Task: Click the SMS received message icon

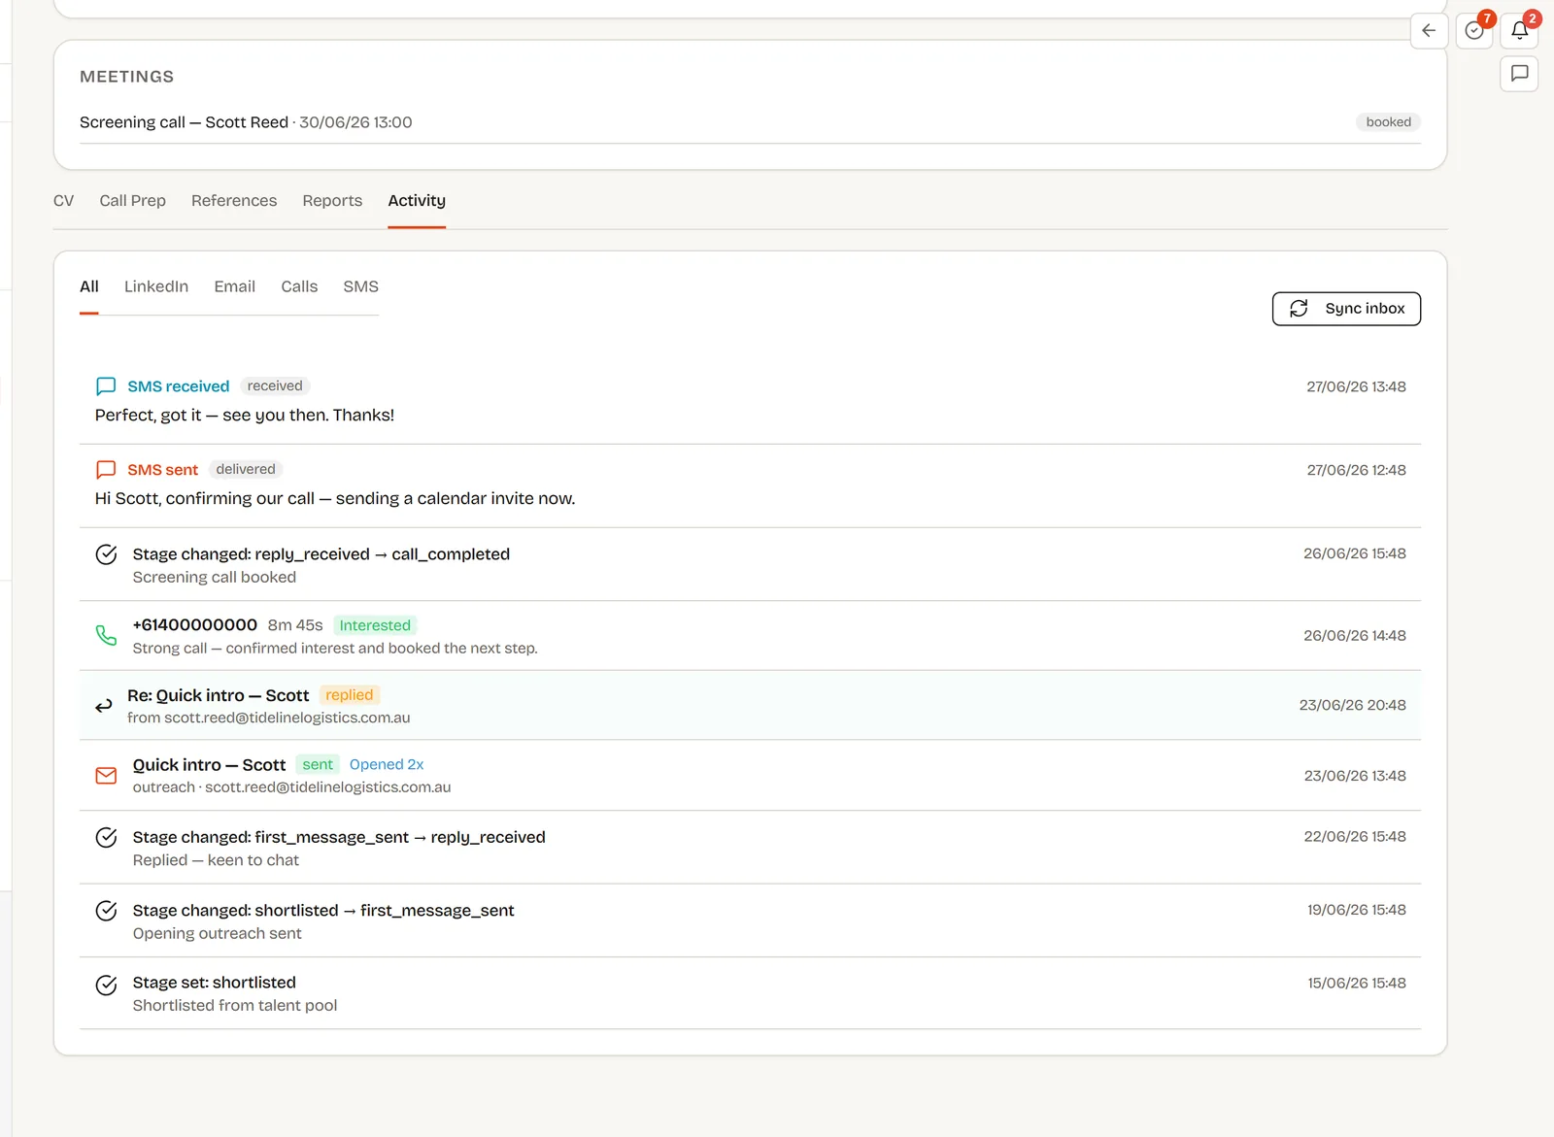Action: [106, 386]
